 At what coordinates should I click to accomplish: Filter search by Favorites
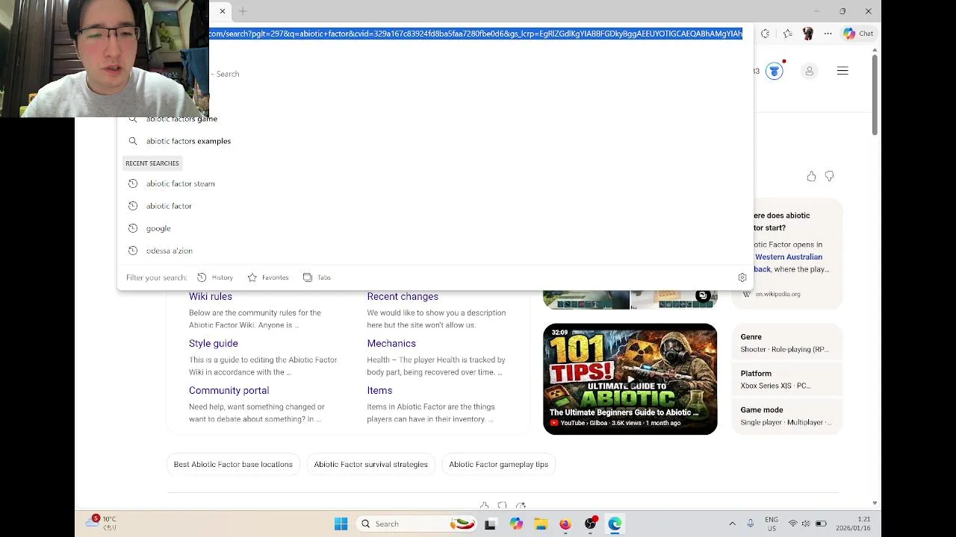tap(267, 277)
